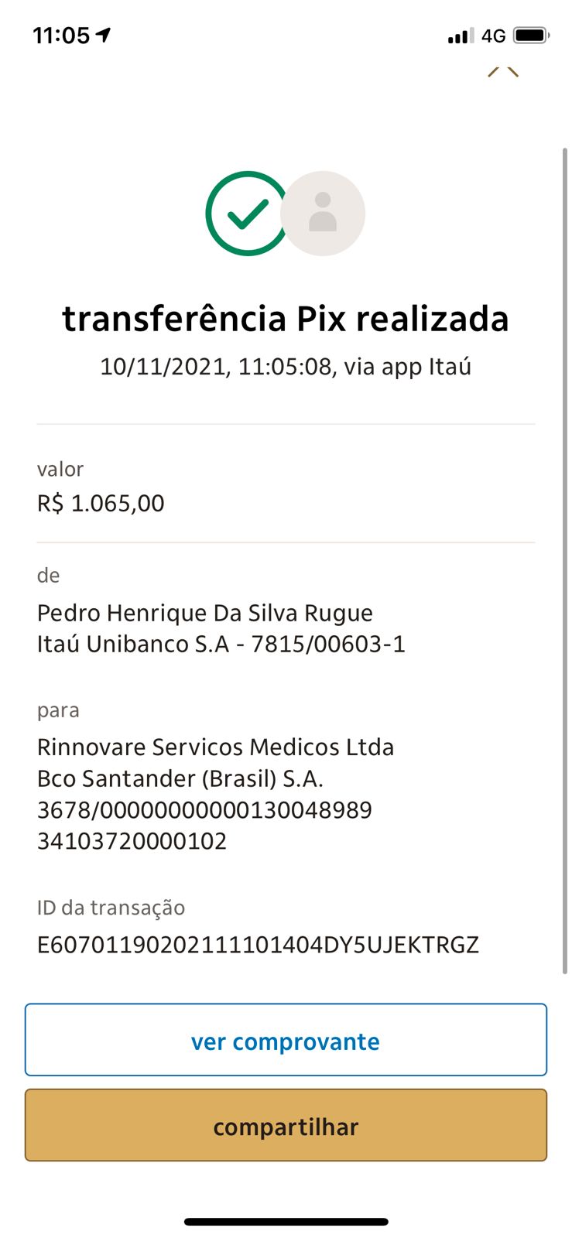Tap the cellular signal bars icon
Viewport: 572px width, 1238px height.
[x=460, y=36]
